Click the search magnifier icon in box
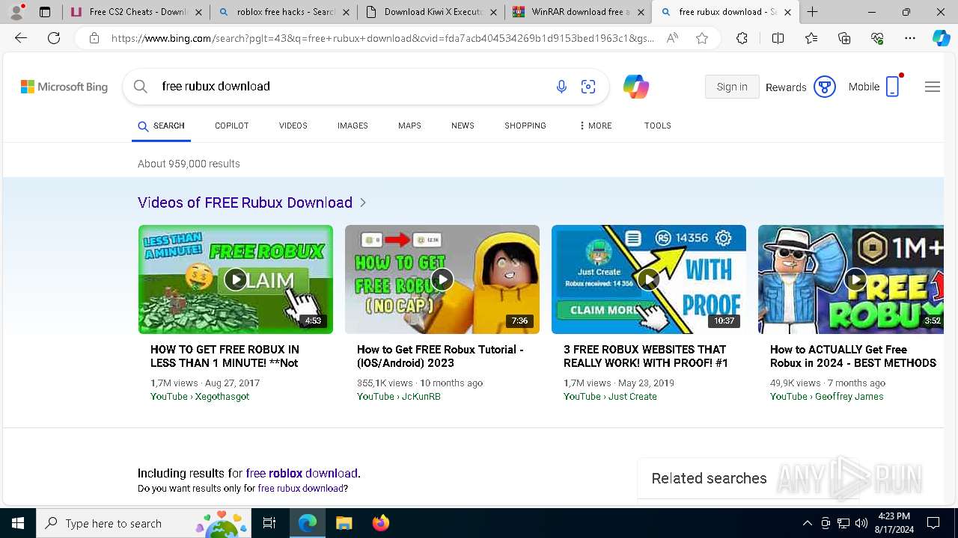Screen dimensions: 958x538 [x=141, y=87]
